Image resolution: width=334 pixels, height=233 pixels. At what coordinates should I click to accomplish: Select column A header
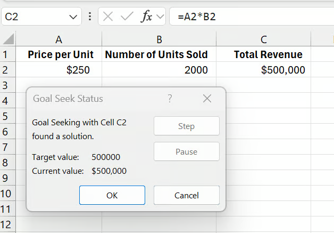59,39
